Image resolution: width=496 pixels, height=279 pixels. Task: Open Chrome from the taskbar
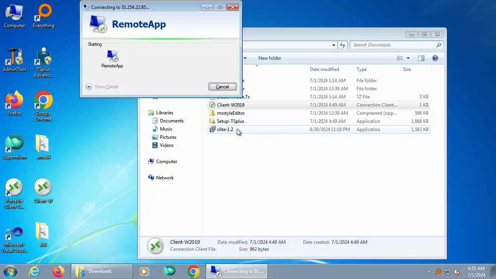193,271
